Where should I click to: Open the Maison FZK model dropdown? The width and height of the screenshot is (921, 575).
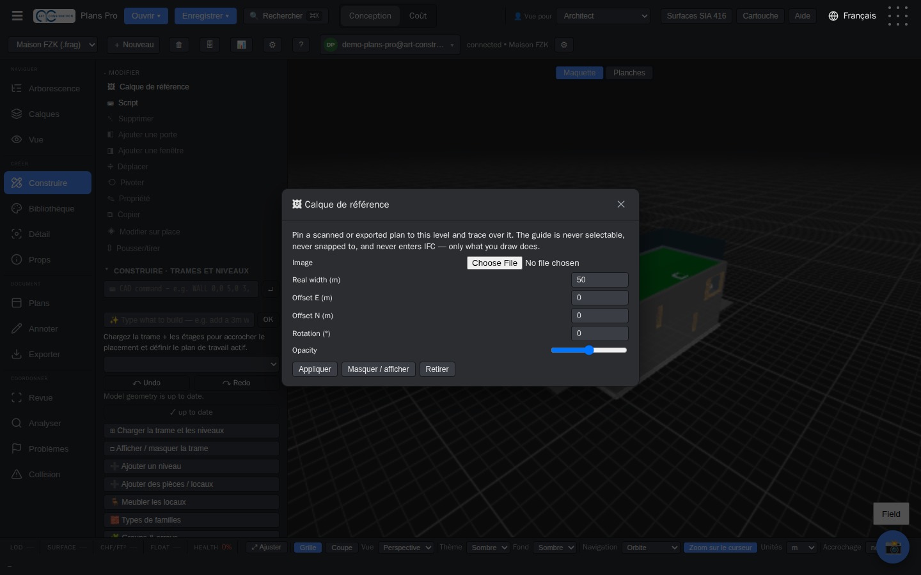(x=53, y=45)
